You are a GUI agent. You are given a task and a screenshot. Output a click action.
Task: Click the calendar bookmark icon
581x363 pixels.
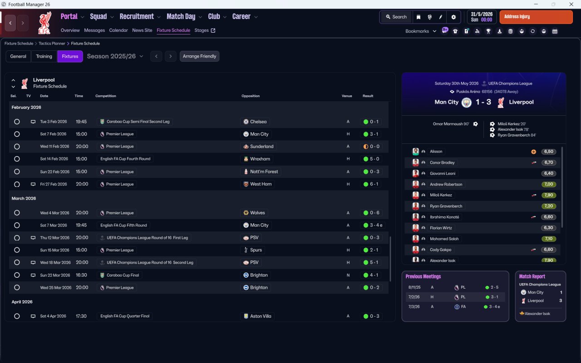coord(555,31)
